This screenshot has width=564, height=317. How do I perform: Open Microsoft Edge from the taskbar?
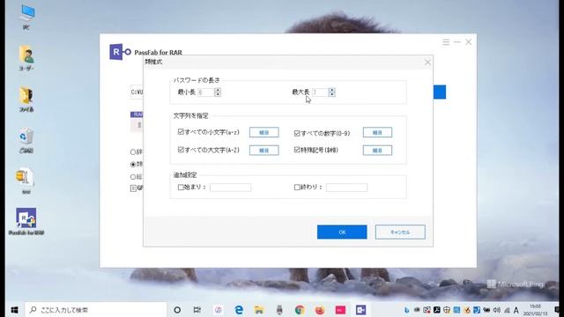[239, 309]
